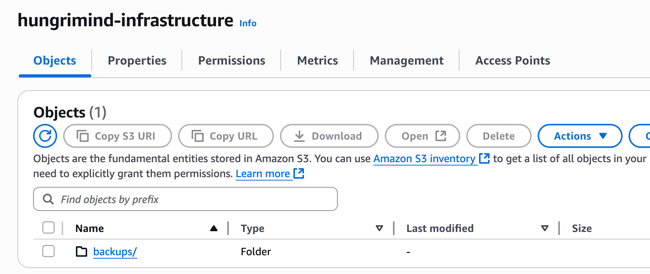Open the Last modified filter dropdown
The height and width of the screenshot is (274, 650).
[x=544, y=228]
